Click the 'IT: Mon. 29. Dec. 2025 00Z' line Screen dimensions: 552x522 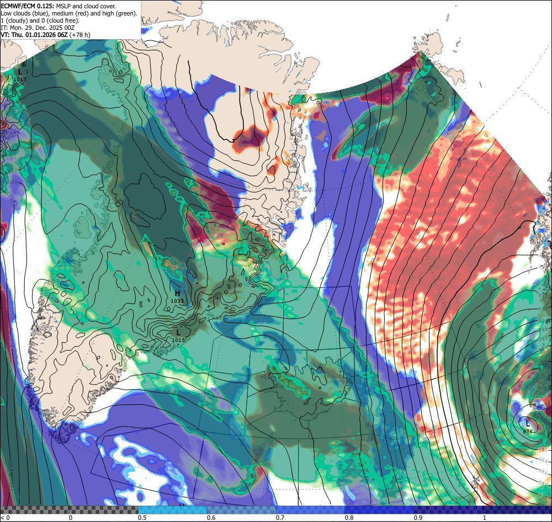[x=38, y=28]
